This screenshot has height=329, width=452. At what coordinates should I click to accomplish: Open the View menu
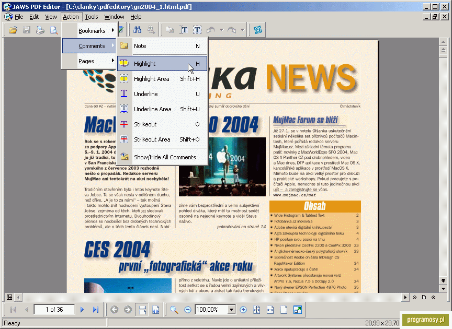point(51,17)
